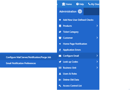Select Application Errors menu item

tap(78, 50)
